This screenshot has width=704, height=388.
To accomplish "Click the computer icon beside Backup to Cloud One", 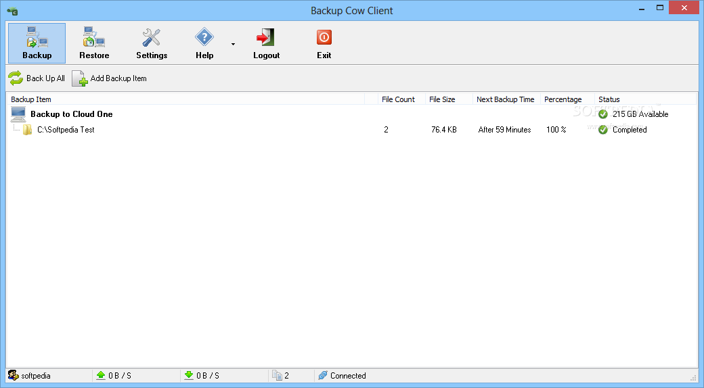I will click(18, 114).
